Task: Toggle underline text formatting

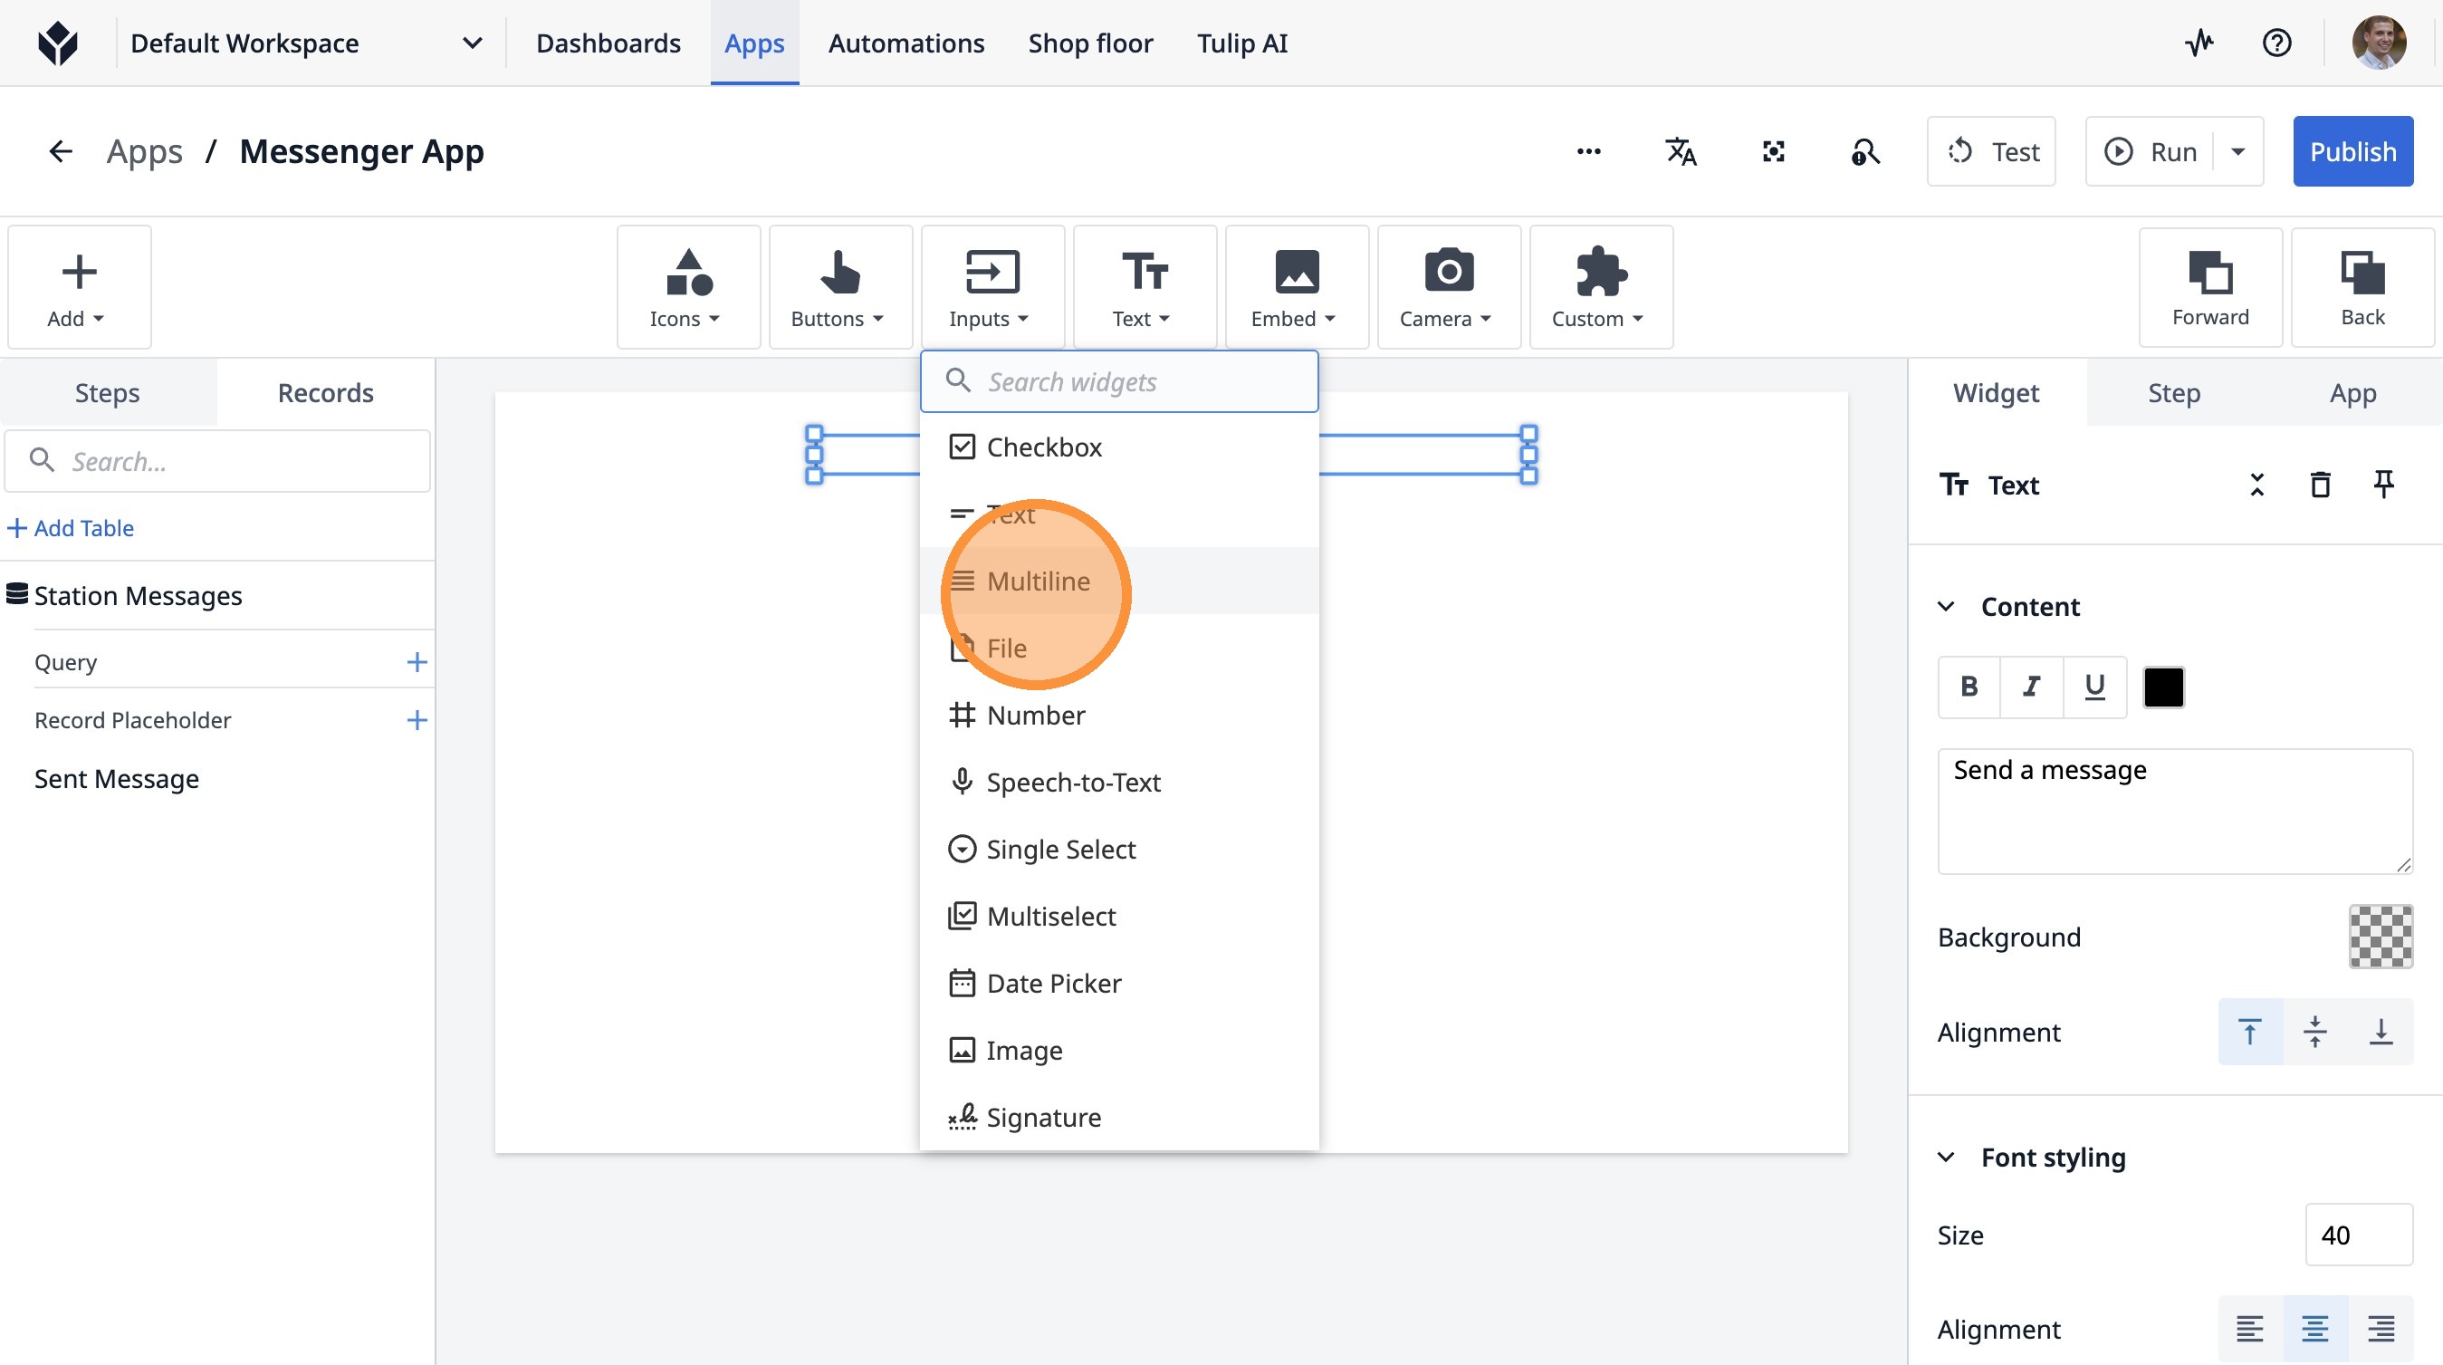Action: [x=2094, y=687]
